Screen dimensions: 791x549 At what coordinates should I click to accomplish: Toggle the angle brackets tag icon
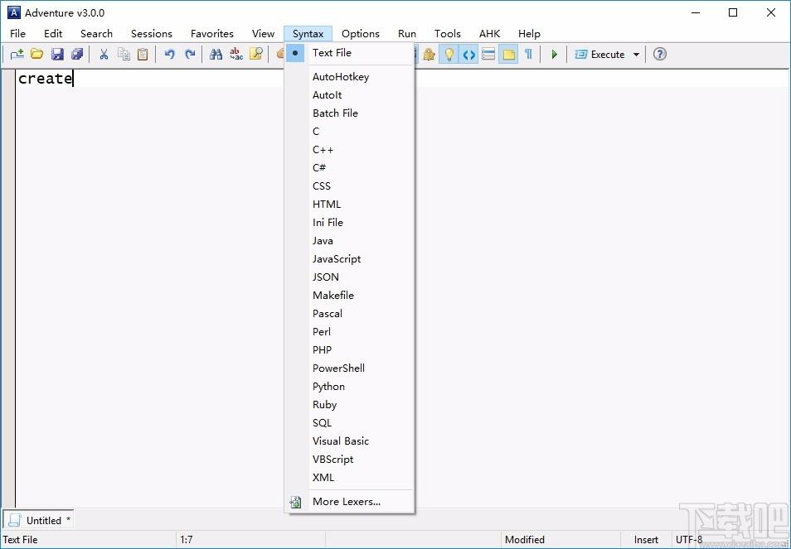(469, 54)
